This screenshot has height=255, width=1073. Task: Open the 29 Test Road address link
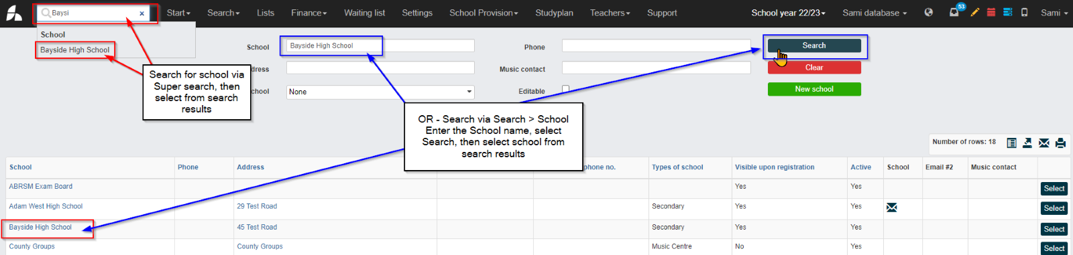[257, 207]
